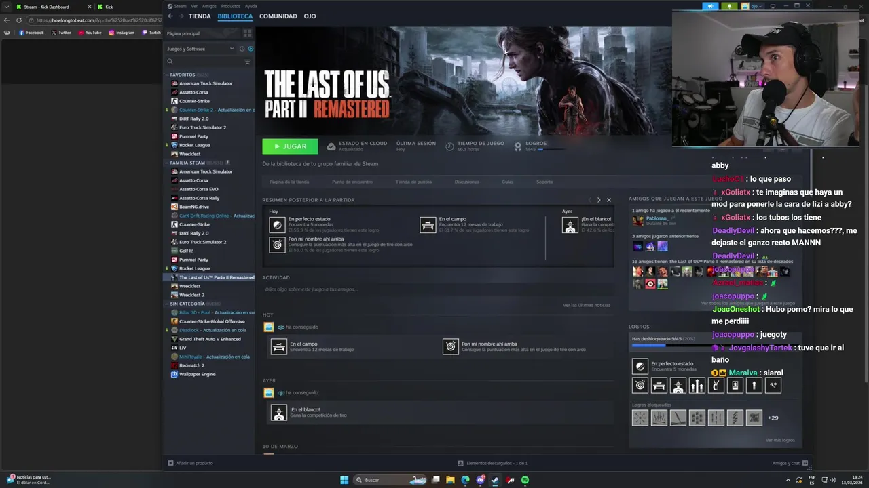Click 'En el campo' achievement icon in Hoy activity
Image resolution: width=869 pixels, height=488 pixels.
coord(279,346)
